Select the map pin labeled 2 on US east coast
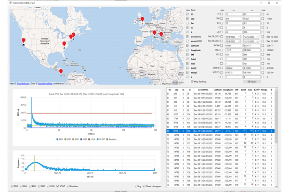This screenshot has height=193, width=289. [64, 44]
